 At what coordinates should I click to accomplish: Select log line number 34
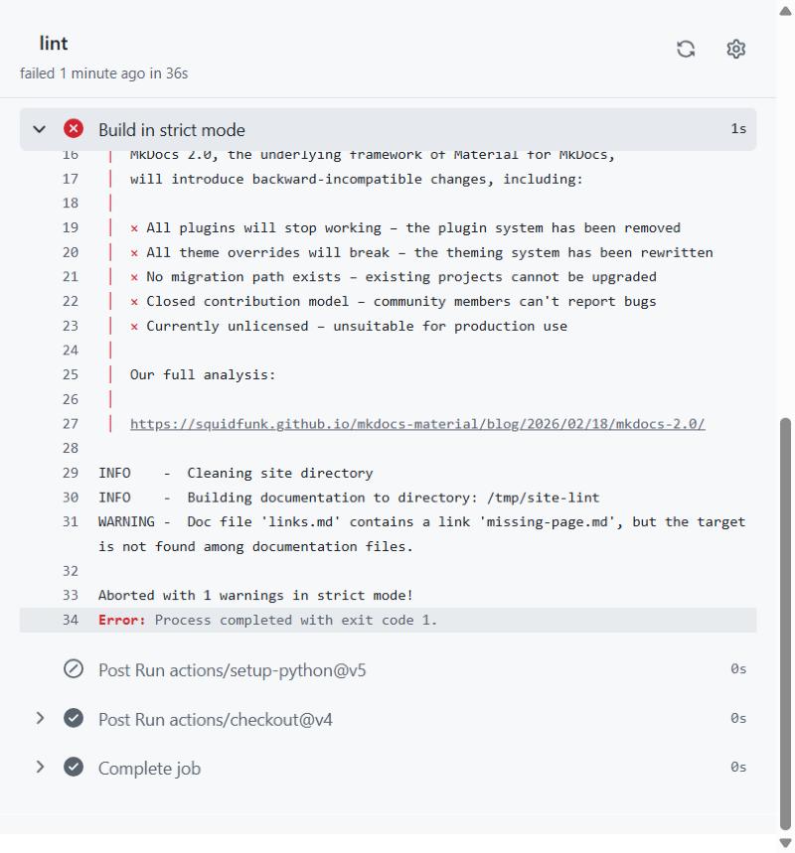point(71,621)
